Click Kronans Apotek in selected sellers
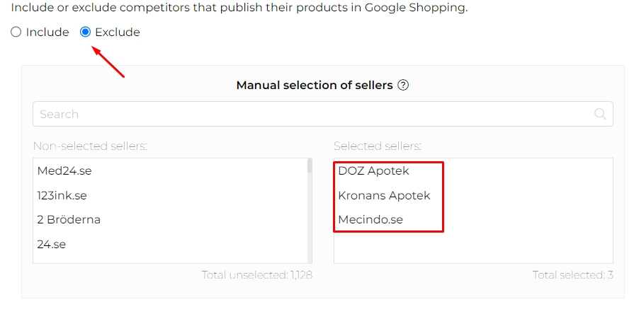 coord(384,195)
